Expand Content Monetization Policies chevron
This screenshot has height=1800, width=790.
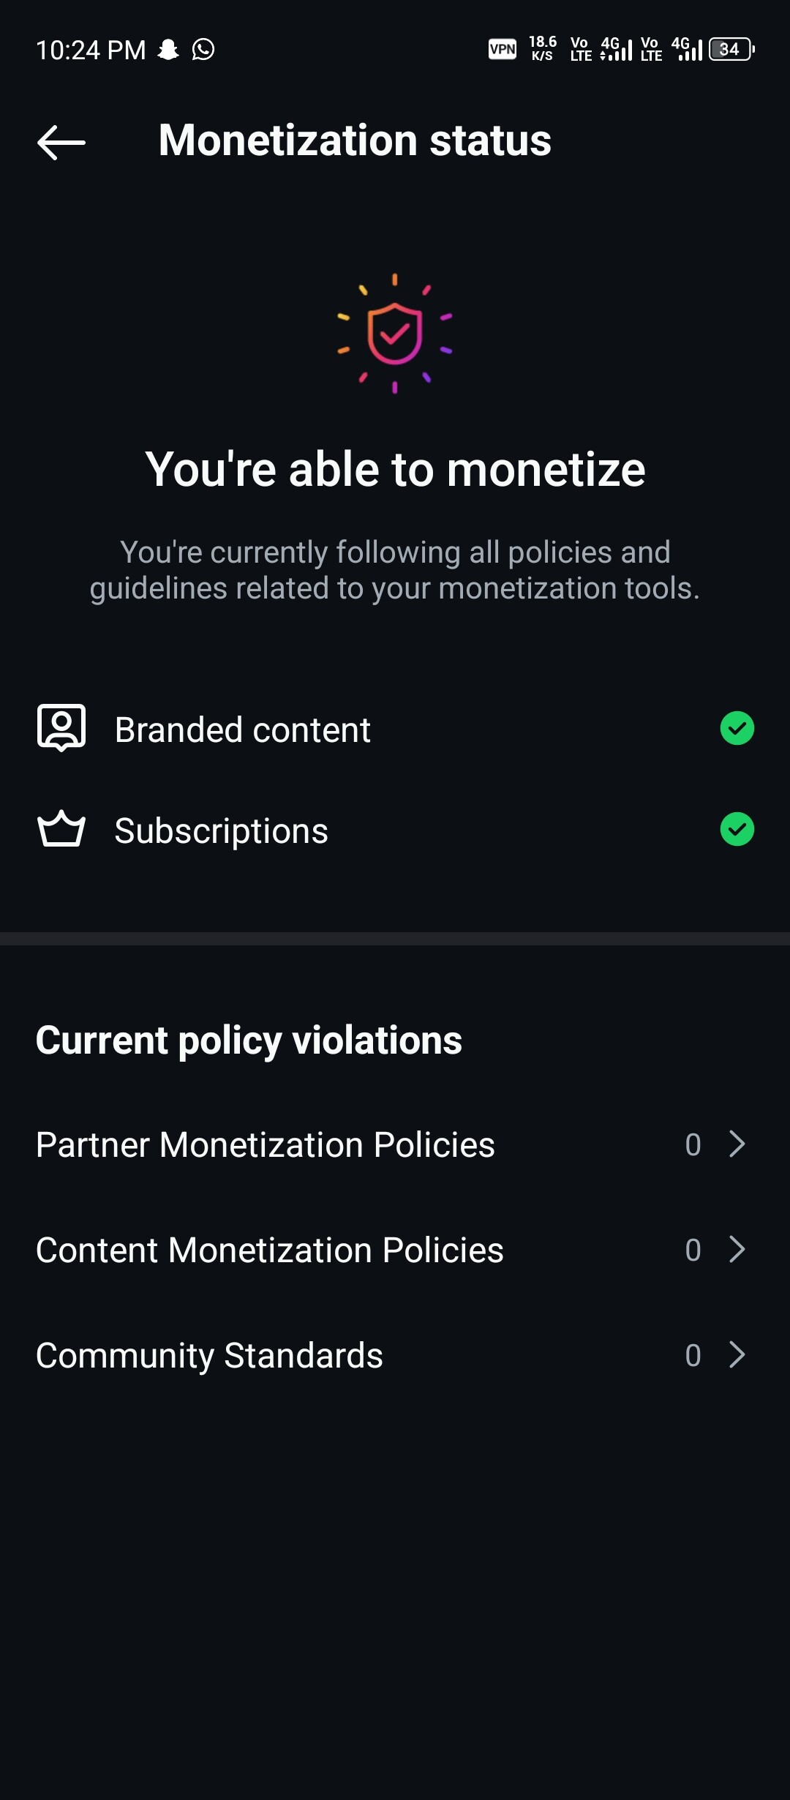tap(737, 1249)
